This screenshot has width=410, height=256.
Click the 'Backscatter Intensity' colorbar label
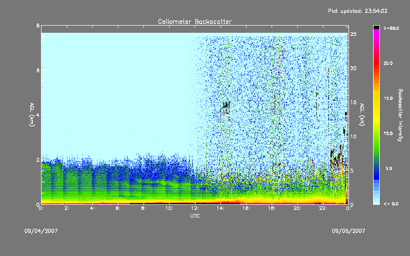coord(400,115)
